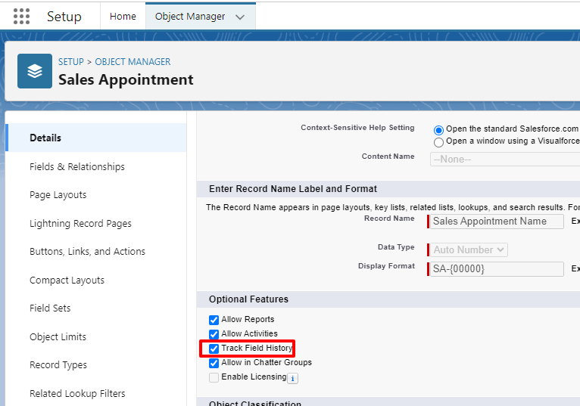Image resolution: width=580 pixels, height=406 pixels.
Task: Disable Allow in Chatter Groups checkbox
Action: 214,363
